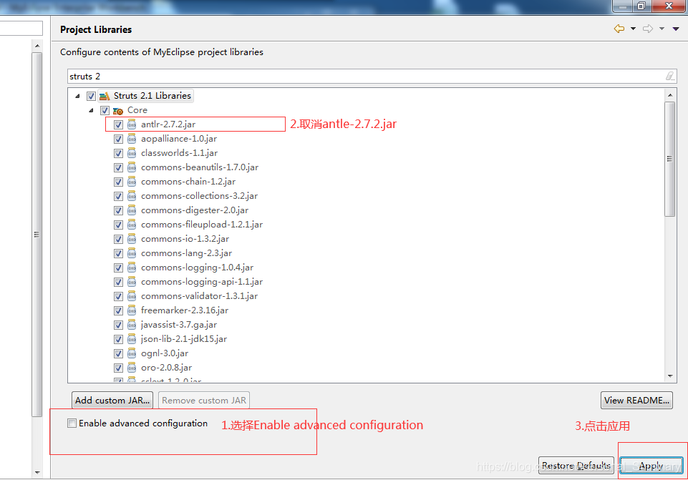Click the commons-collections-3.2.jar jar icon
688x480 pixels.
click(132, 196)
